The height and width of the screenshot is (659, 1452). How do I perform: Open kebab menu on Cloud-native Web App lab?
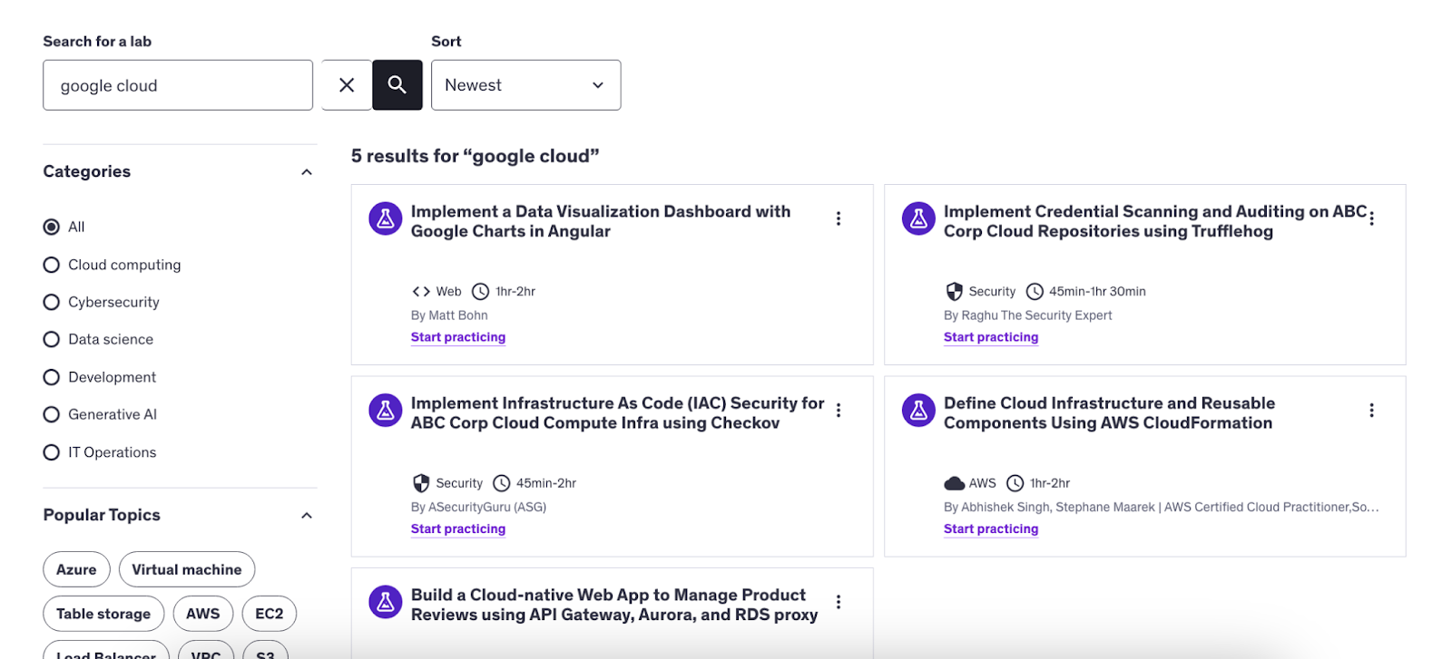coord(839,602)
